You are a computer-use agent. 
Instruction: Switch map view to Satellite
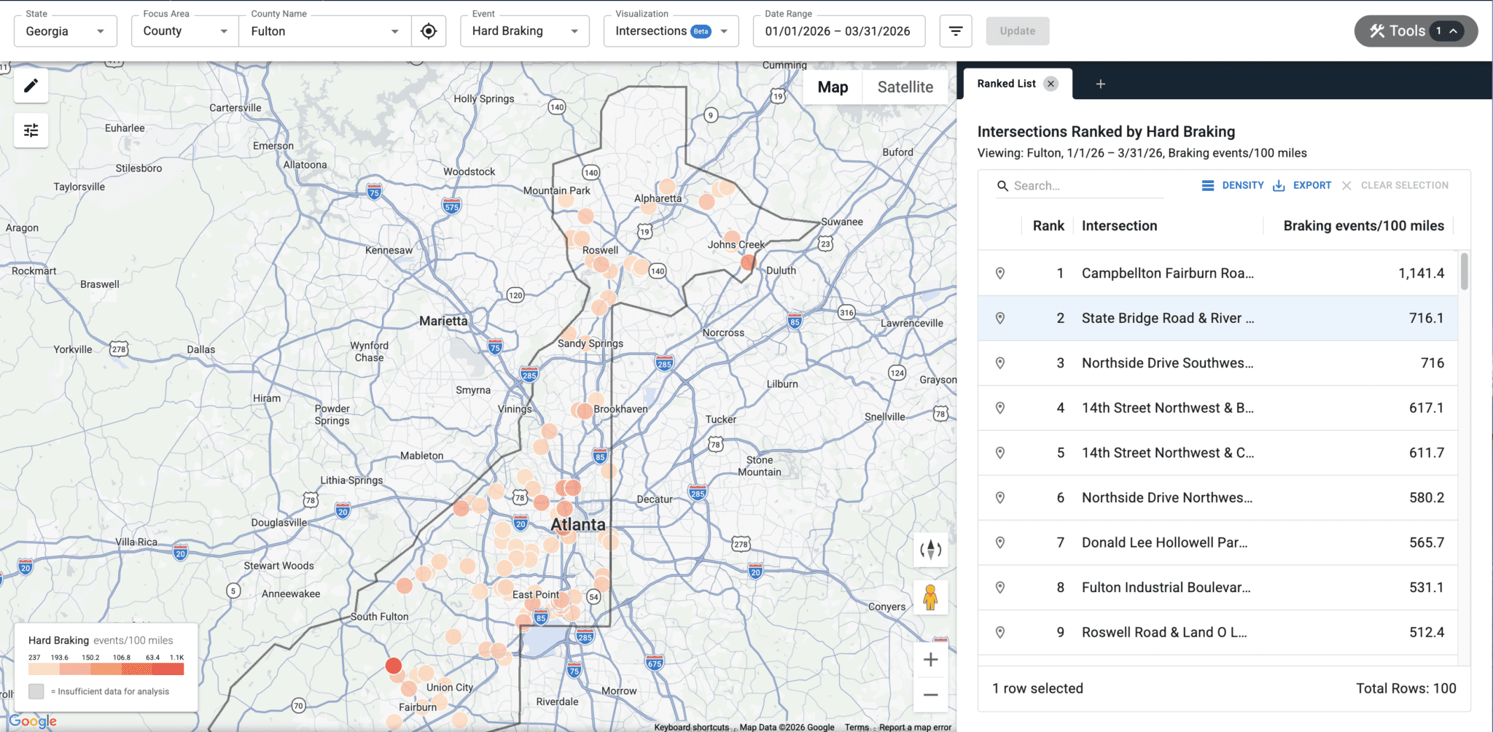pos(905,87)
